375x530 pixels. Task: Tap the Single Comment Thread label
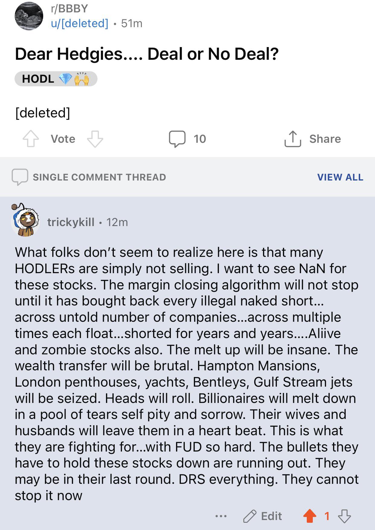[99, 177]
